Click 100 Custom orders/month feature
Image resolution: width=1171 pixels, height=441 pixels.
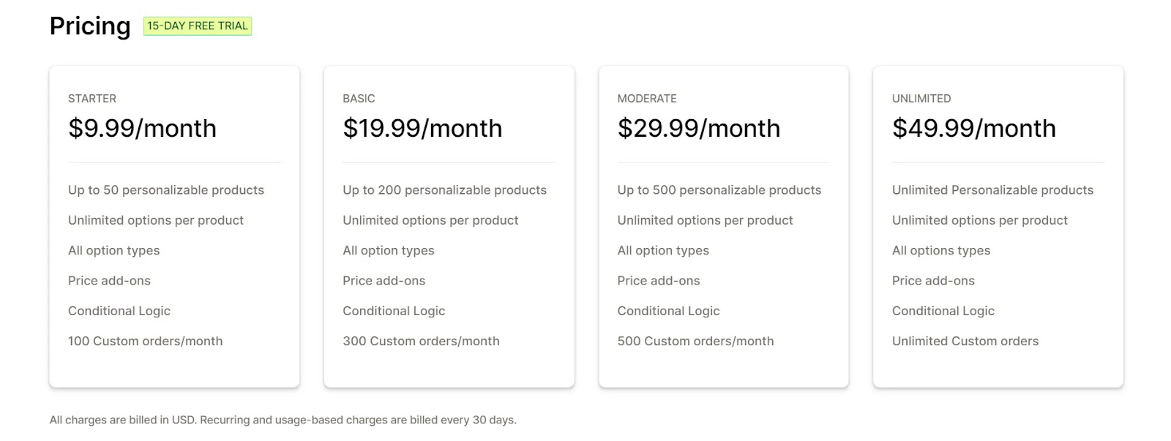pos(146,342)
